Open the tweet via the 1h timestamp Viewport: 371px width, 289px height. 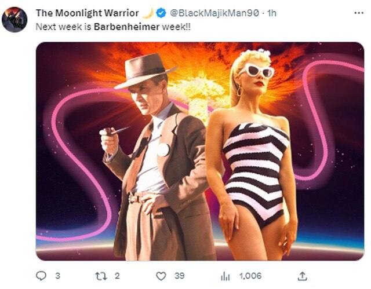(x=272, y=13)
